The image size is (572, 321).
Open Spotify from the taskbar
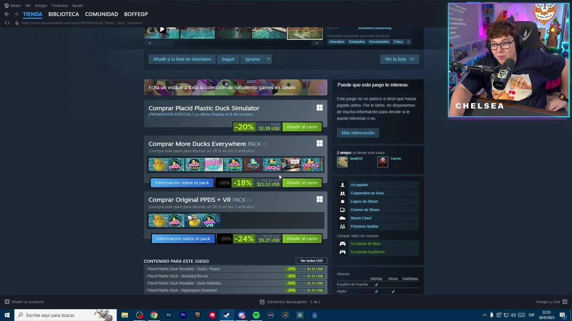coord(256,315)
